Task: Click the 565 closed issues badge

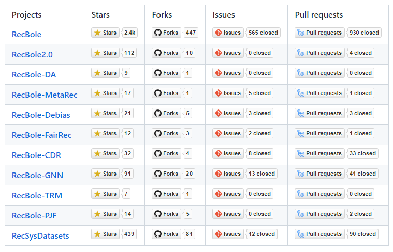Action: coord(263,33)
